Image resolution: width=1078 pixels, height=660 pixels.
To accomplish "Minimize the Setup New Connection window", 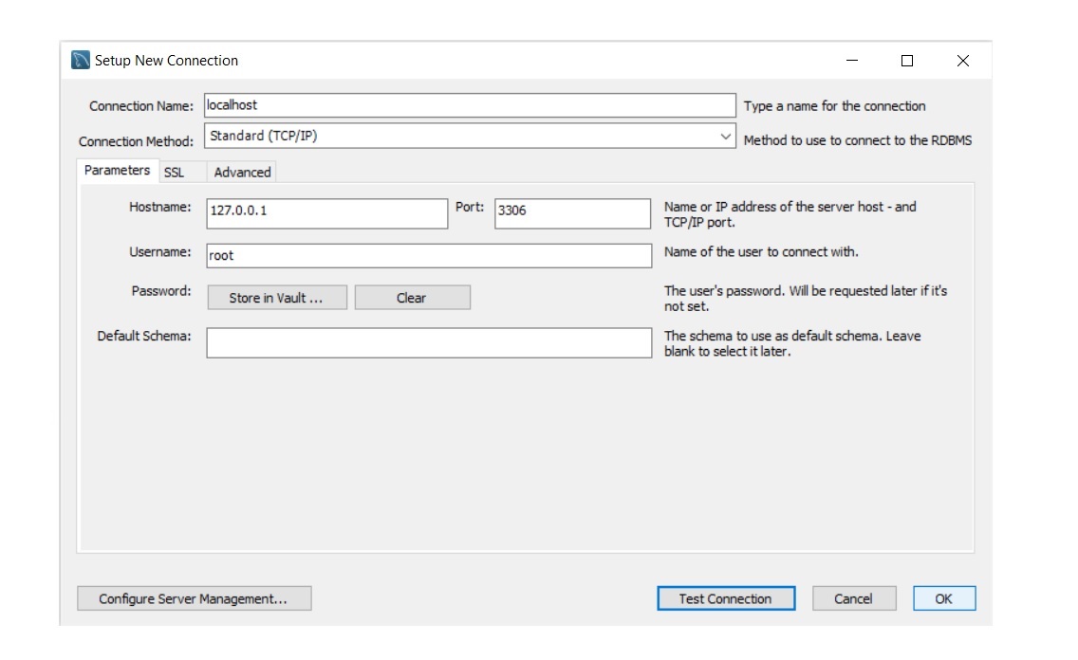I will [x=851, y=61].
